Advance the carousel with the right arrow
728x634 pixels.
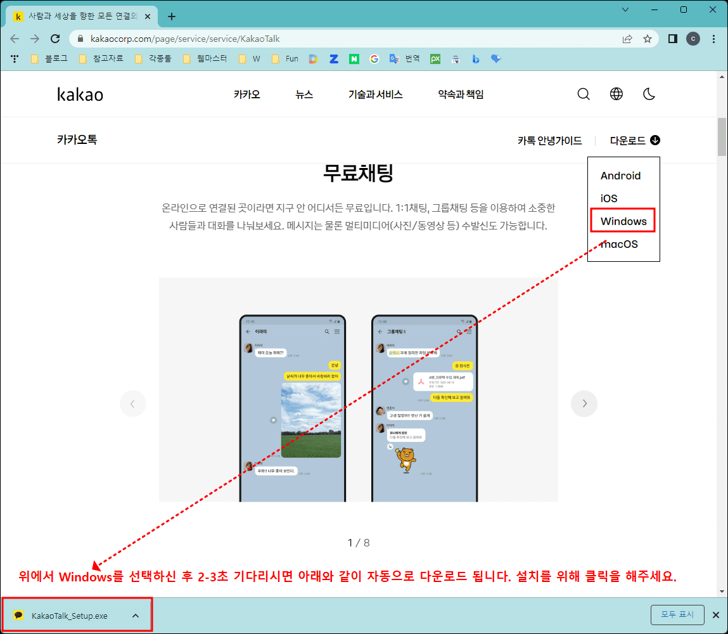584,403
